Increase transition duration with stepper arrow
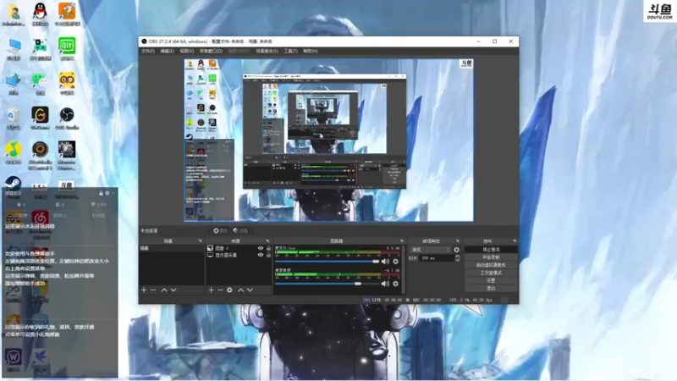Viewport: 677px width, 381px height. point(457,257)
